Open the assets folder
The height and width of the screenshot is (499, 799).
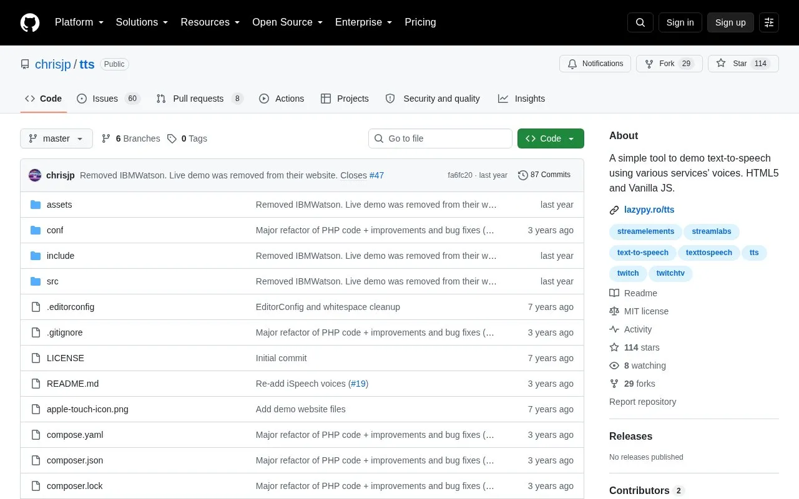coord(59,205)
